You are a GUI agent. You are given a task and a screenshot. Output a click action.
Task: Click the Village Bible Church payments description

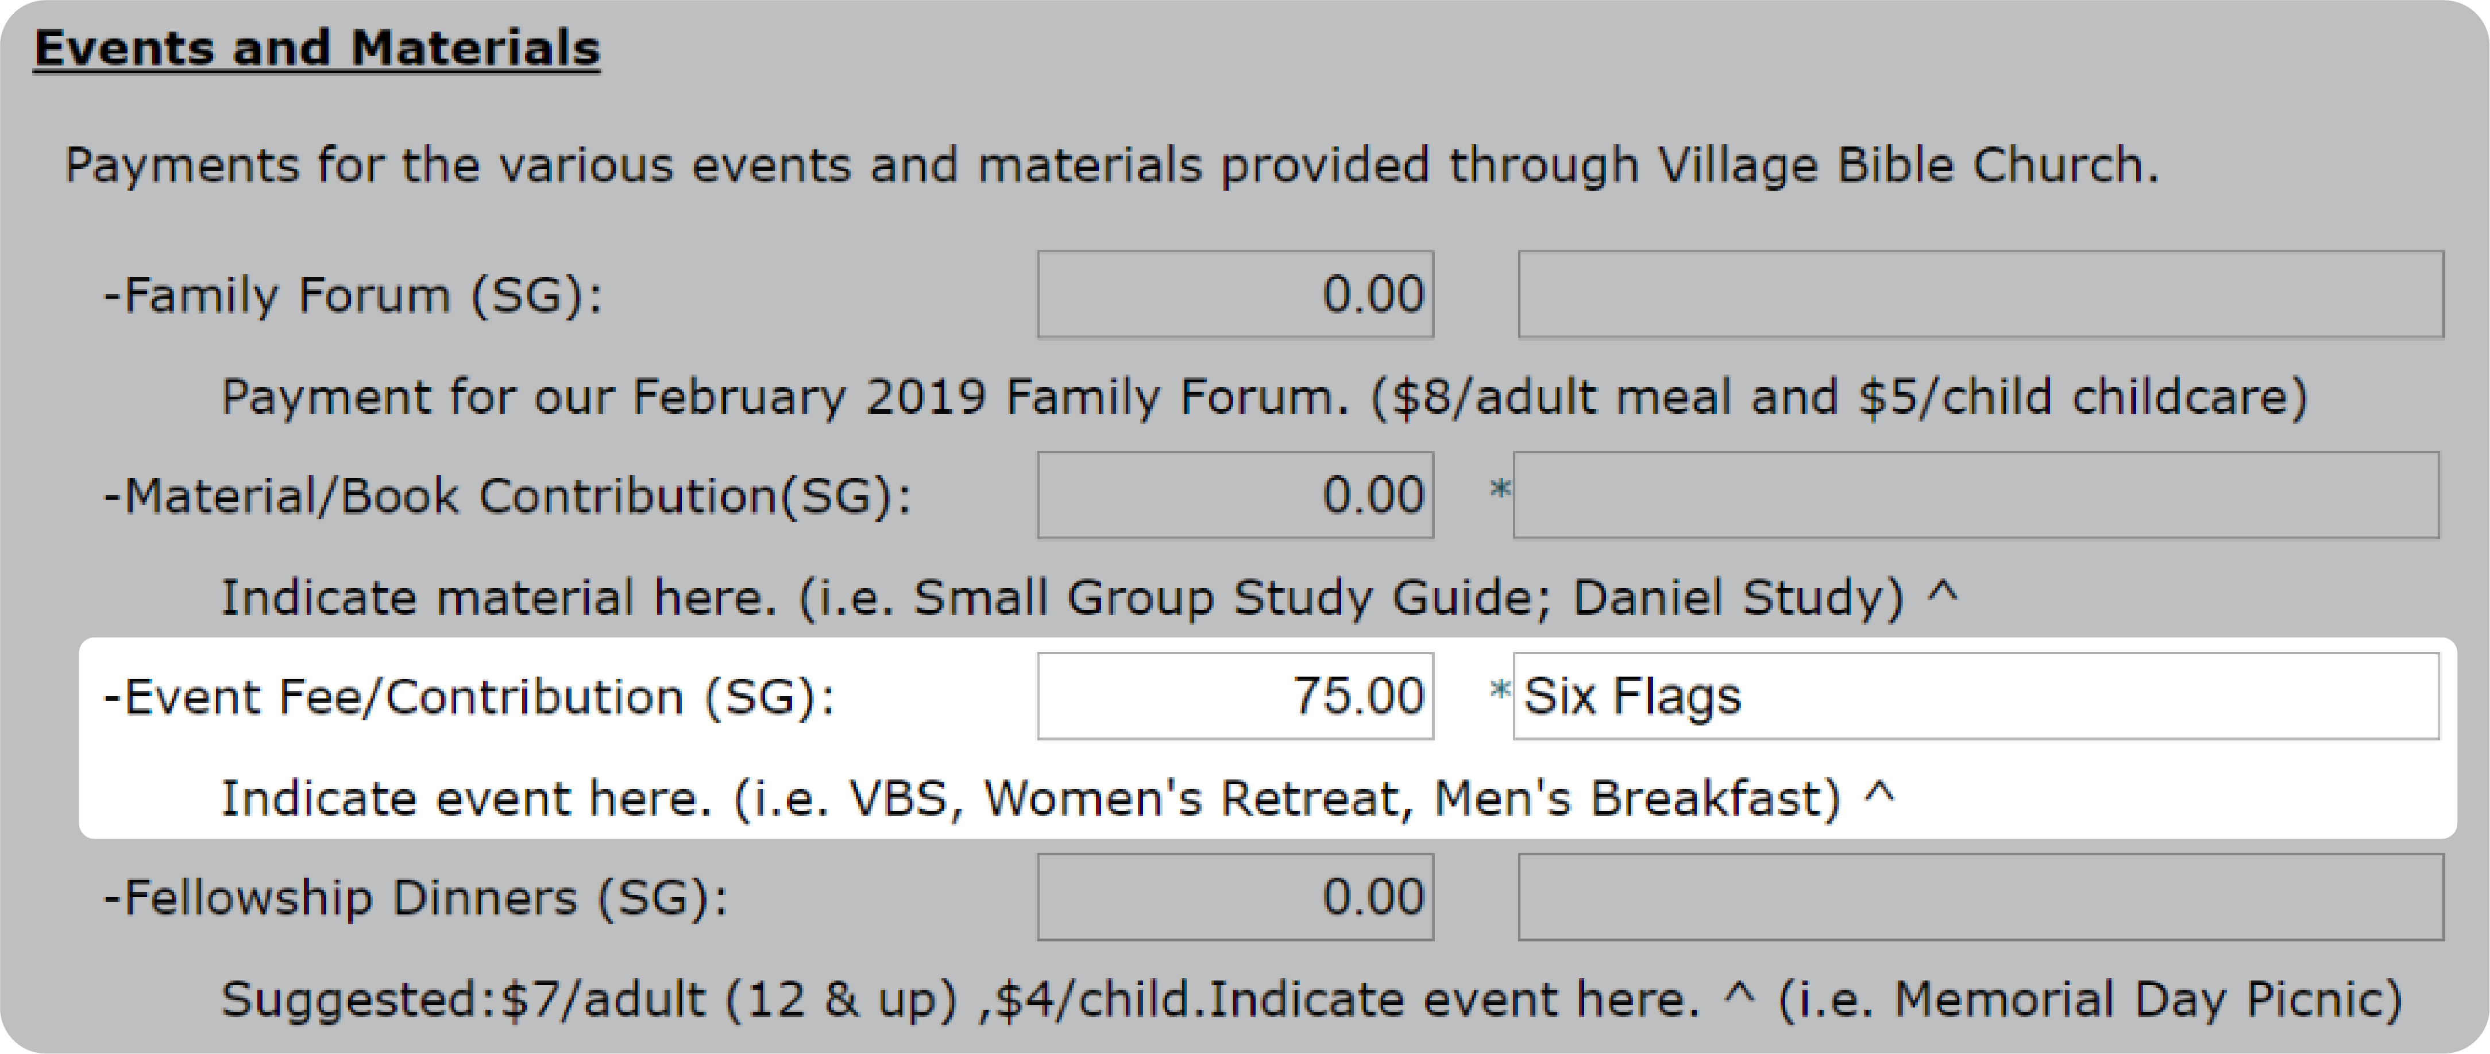1111,165
